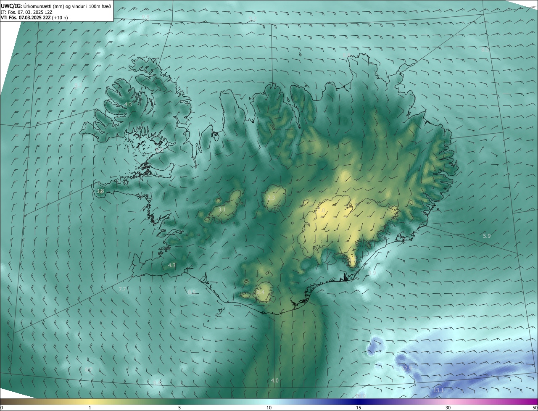Click the 3.1 value on the western glacier
The image size is (538, 411).
(222, 209)
